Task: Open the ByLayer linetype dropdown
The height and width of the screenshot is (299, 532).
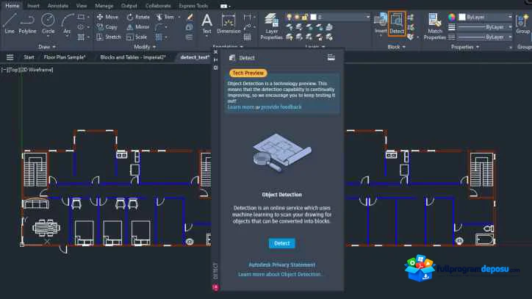Action: click(x=485, y=37)
